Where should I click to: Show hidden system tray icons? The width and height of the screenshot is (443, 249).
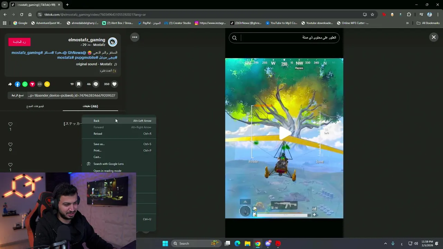(385, 243)
